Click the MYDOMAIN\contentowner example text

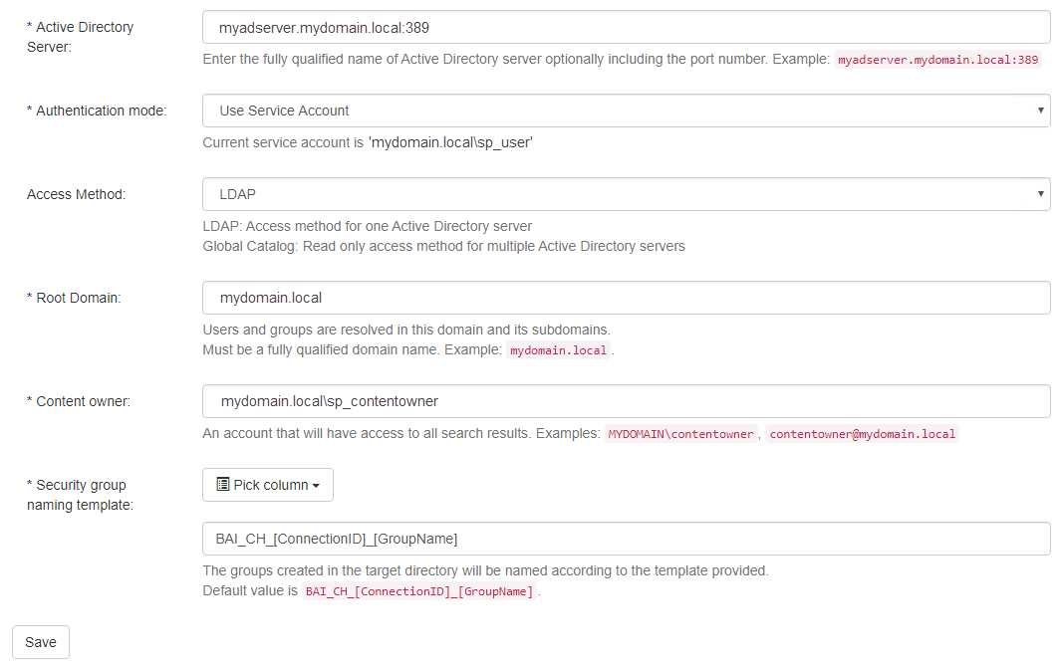click(681, 434)
